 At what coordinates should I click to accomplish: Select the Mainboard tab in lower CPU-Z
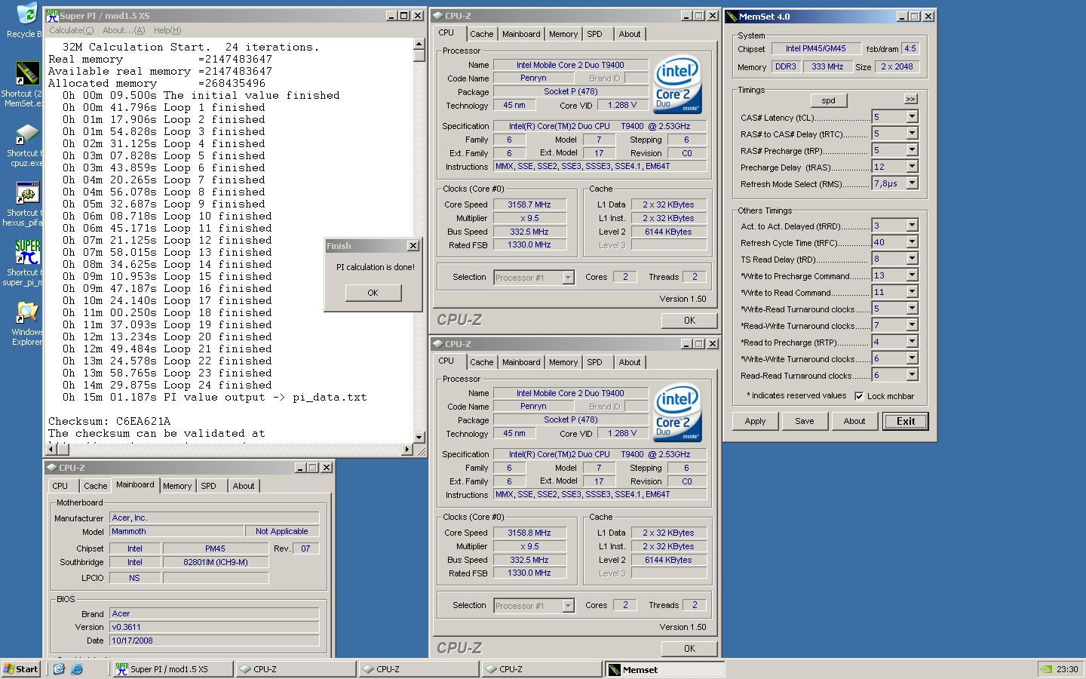521,362
